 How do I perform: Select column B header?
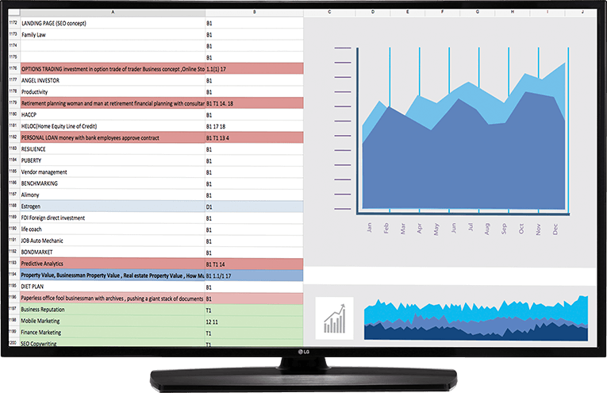(x=254, y=12)
